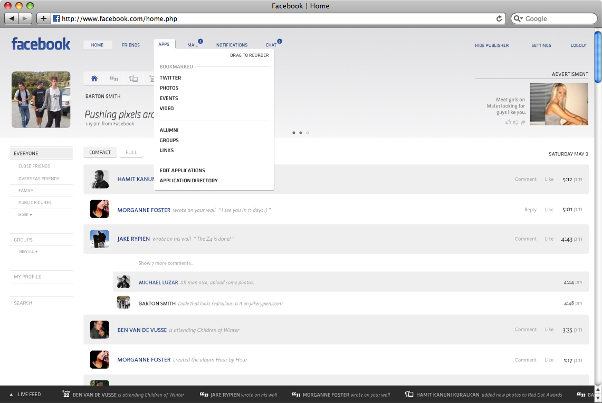Open the HOME tab

click(98, 45)
